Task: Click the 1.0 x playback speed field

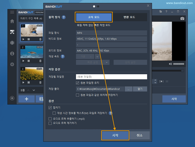Action: 85,57
